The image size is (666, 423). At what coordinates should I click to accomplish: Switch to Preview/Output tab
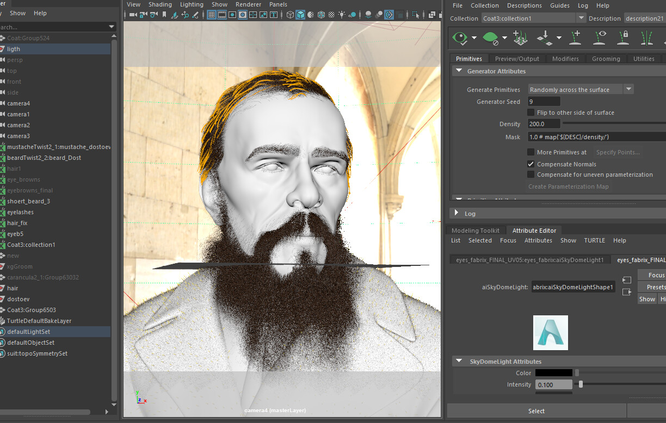click(x=517, y=59)
